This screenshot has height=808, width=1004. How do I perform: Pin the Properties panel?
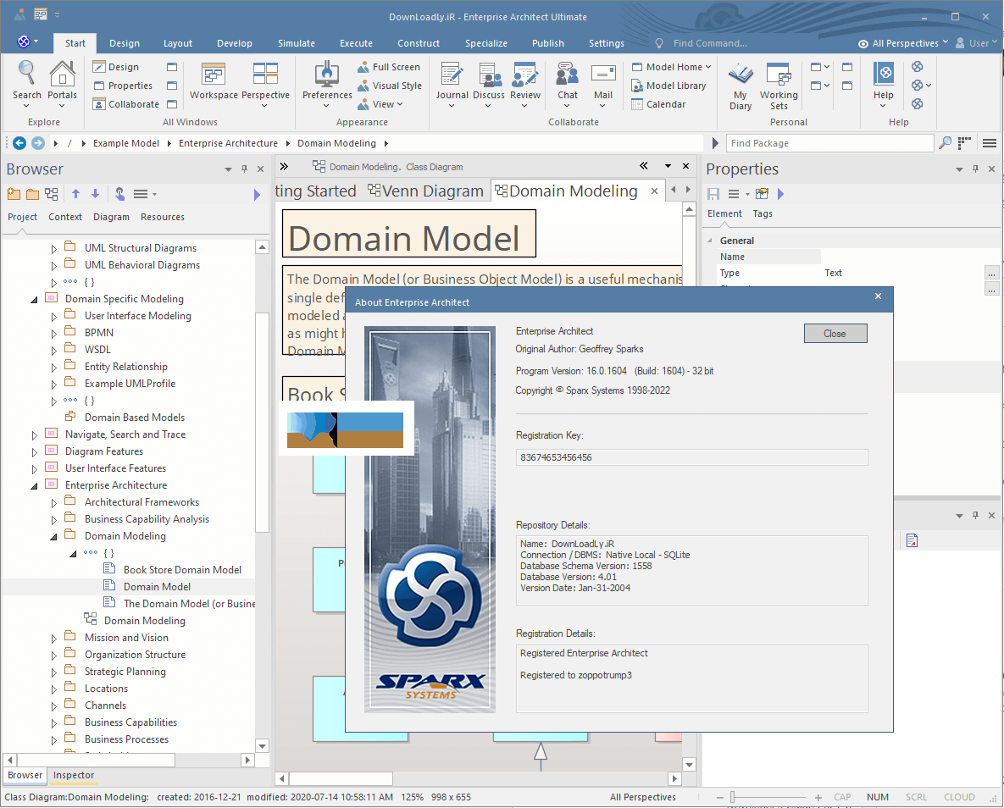[x=975, y=169]
